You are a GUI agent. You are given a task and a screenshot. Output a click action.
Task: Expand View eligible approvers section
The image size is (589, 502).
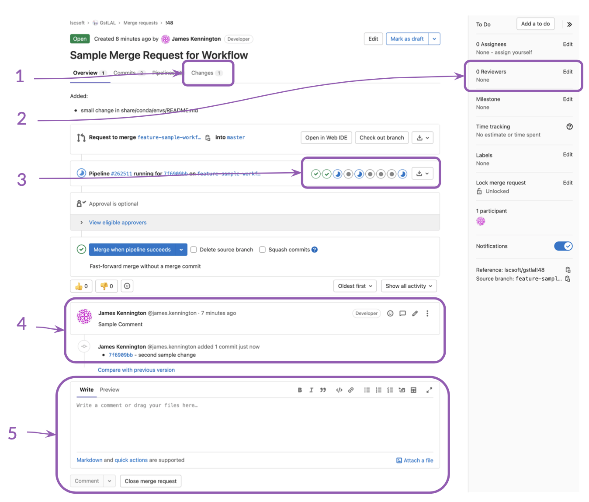point(118,223)
